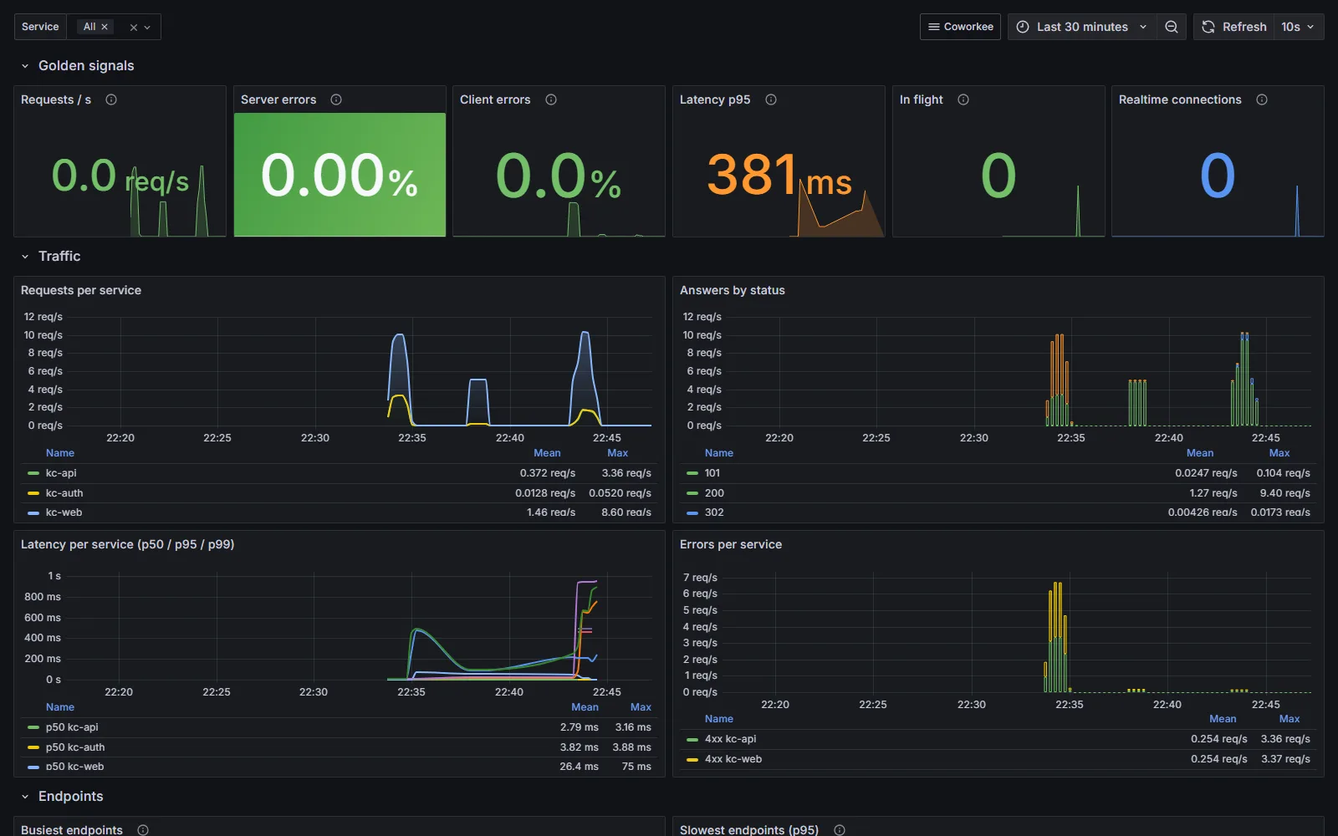This screenshot has width=1338, height=836.
Task: Open the 10s refresh interval dropdown
Action: (1298, 27)
